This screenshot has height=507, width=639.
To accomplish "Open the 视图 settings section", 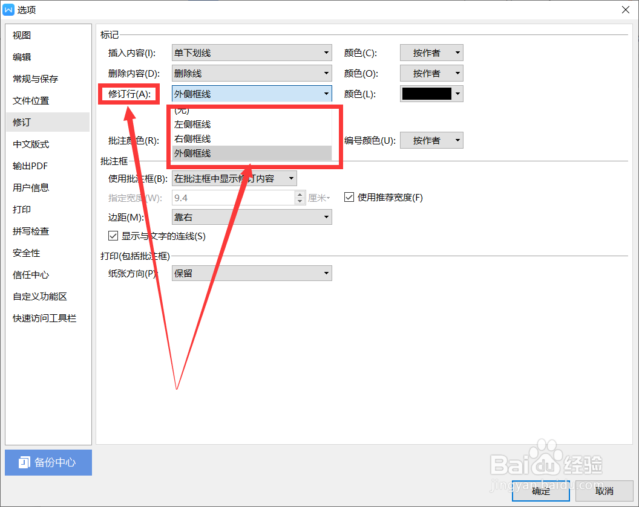I will tap(21, 35).
